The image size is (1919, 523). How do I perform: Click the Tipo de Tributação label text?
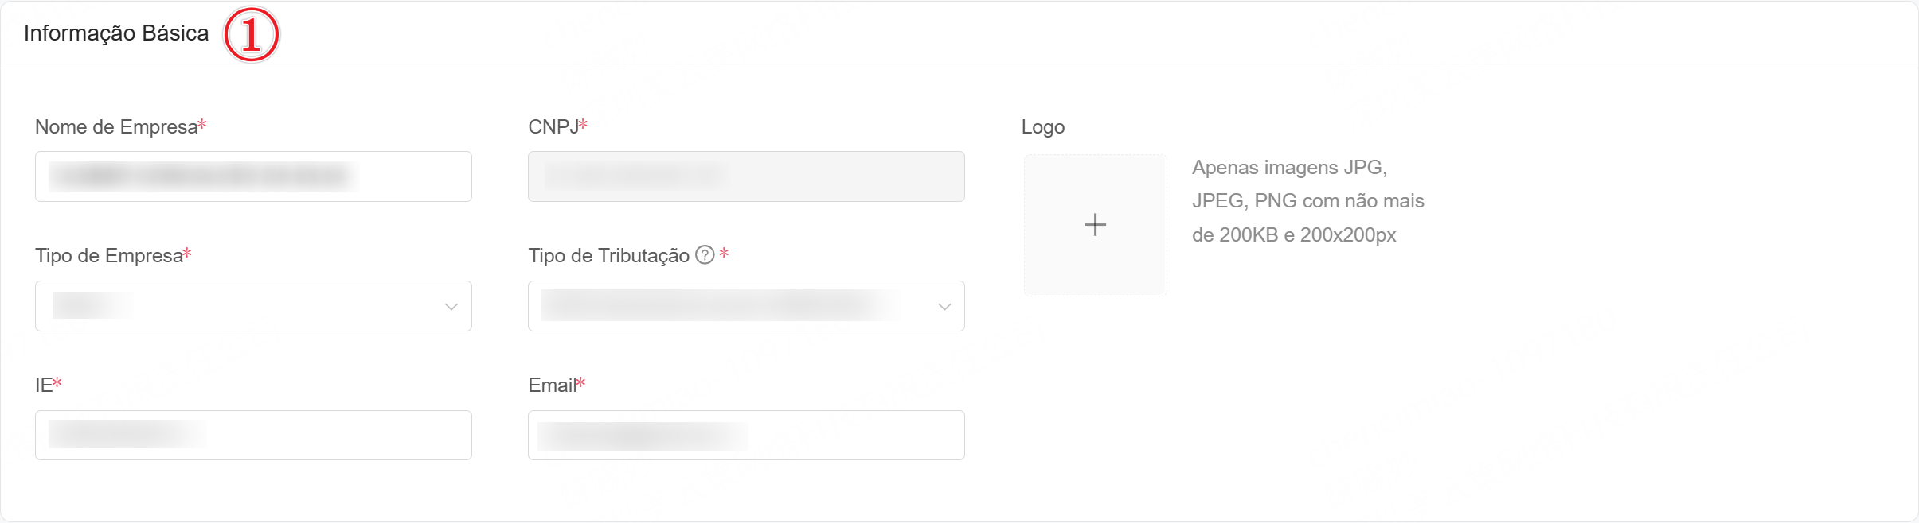pyautogui.click(x=608, y=256)
